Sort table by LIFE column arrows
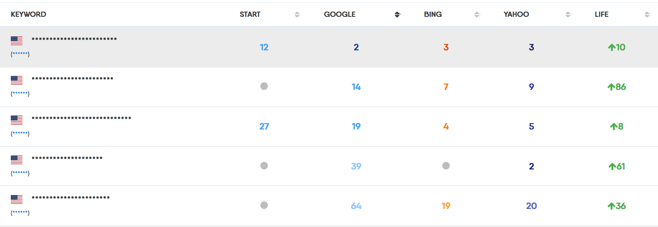The image size is (658, 227). tap(647, 14)
